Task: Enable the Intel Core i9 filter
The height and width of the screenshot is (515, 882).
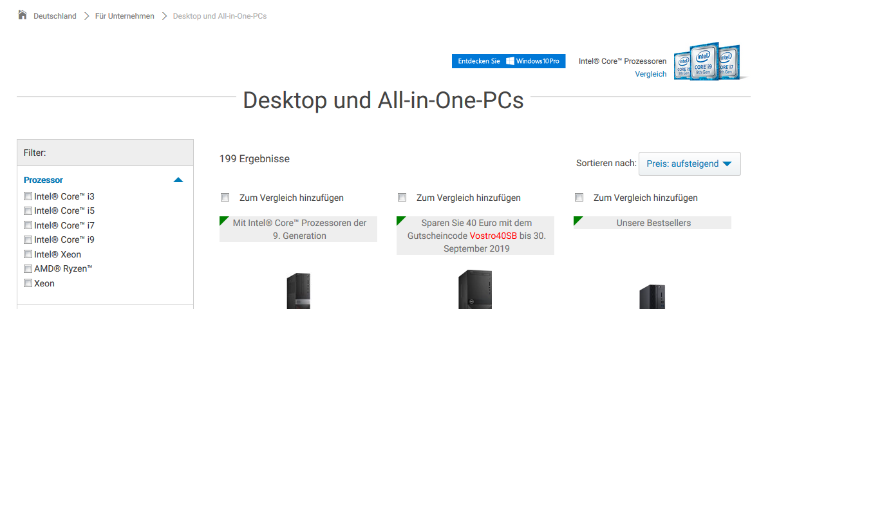Action: (28, 239)
